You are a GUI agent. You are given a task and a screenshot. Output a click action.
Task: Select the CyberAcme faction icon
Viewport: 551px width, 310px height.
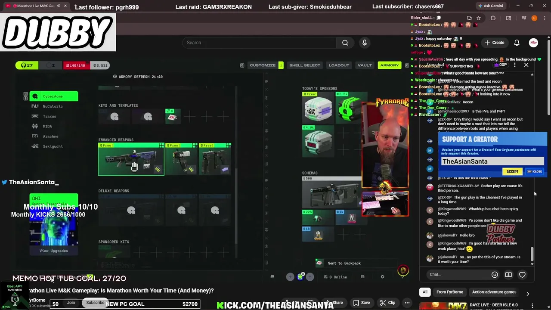coord(35,96)
